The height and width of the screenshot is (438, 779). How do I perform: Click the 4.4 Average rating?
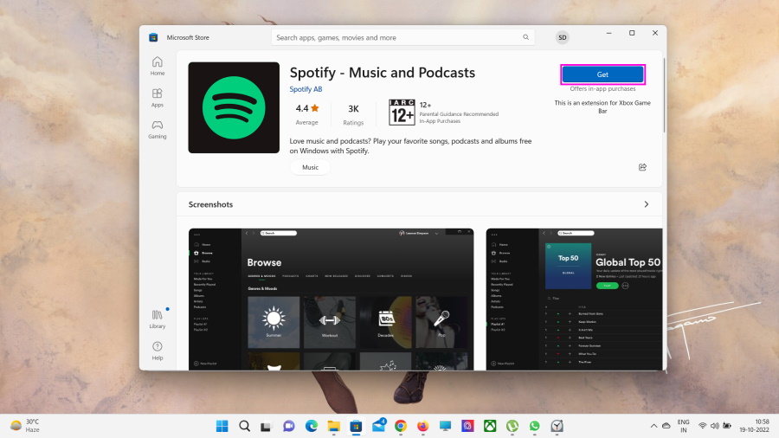[x=307, y=113]
